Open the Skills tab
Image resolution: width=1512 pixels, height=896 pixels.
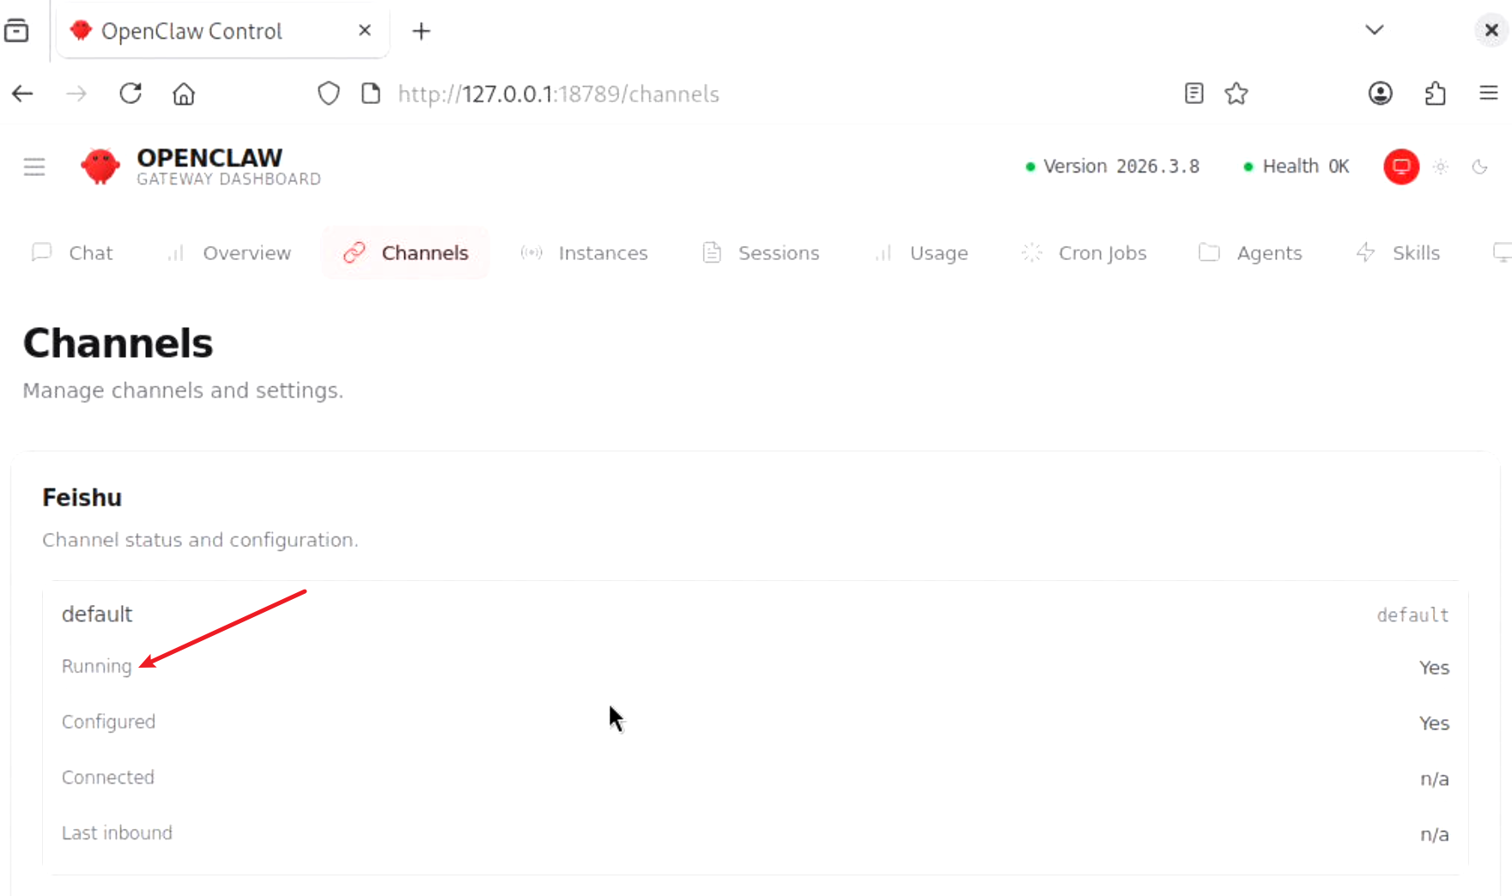click(x=1398, y=253)
